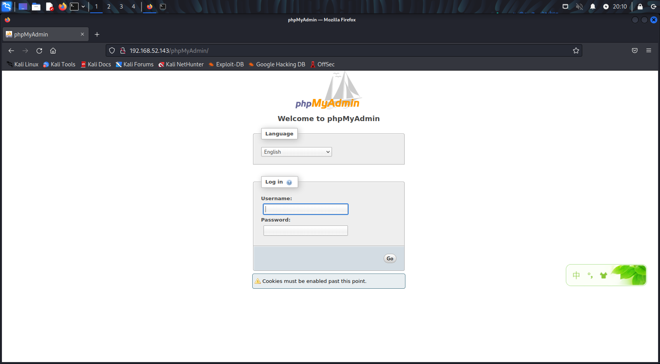Open a new browser tab
This screenshot has height=364, width=660.
click(97, 35)
